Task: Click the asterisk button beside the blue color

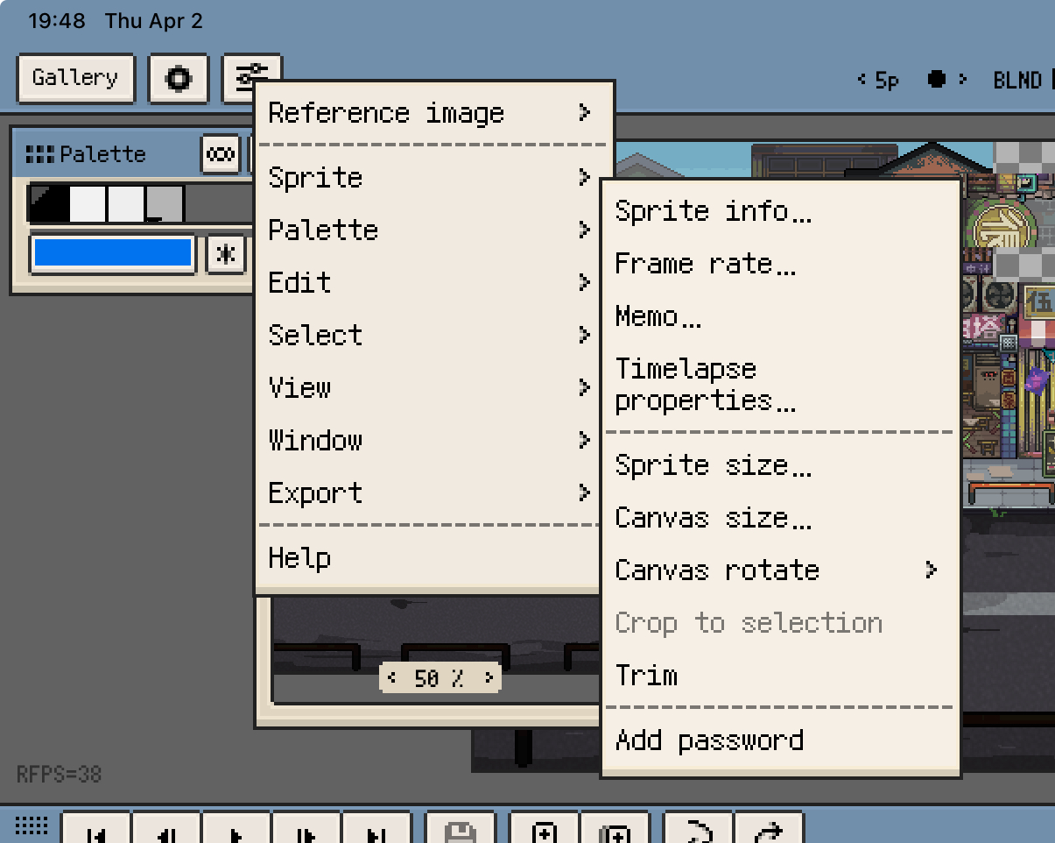Action: pyautogui.click(x=226, y=255)
